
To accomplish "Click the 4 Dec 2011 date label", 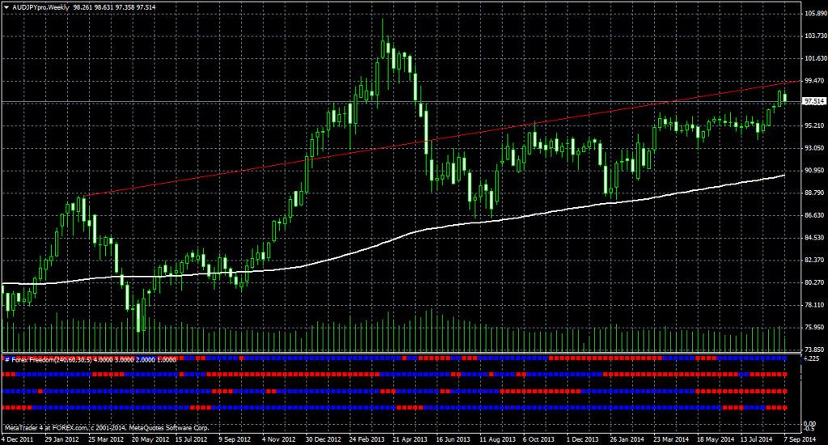I will click(x=16, y=439).
